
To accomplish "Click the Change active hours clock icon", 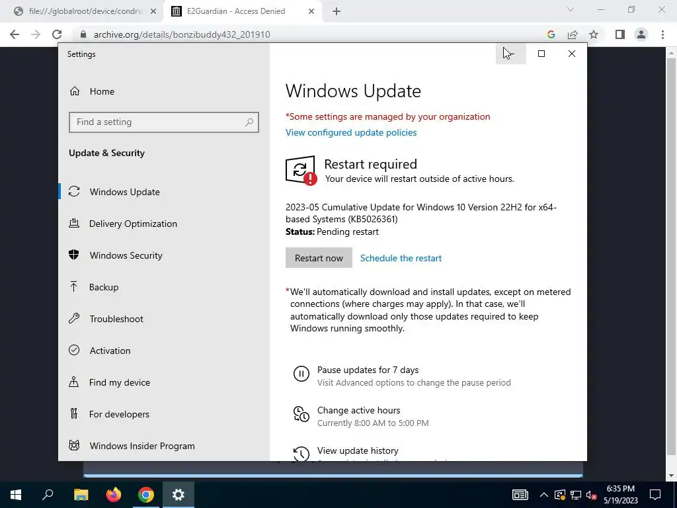I will [301, 414].
